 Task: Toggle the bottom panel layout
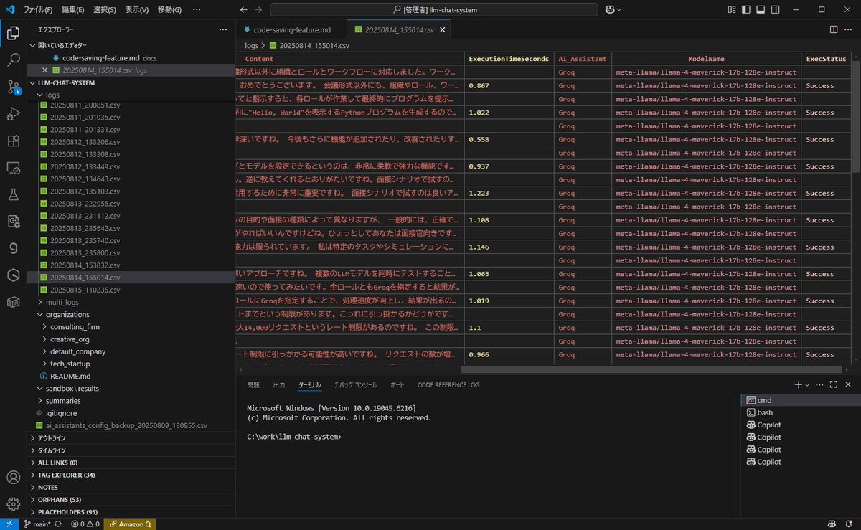coord(761,9)
